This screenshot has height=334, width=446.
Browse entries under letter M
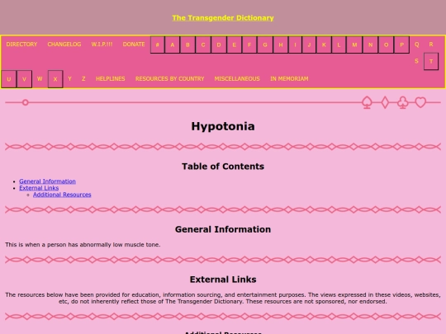point(354,45)
